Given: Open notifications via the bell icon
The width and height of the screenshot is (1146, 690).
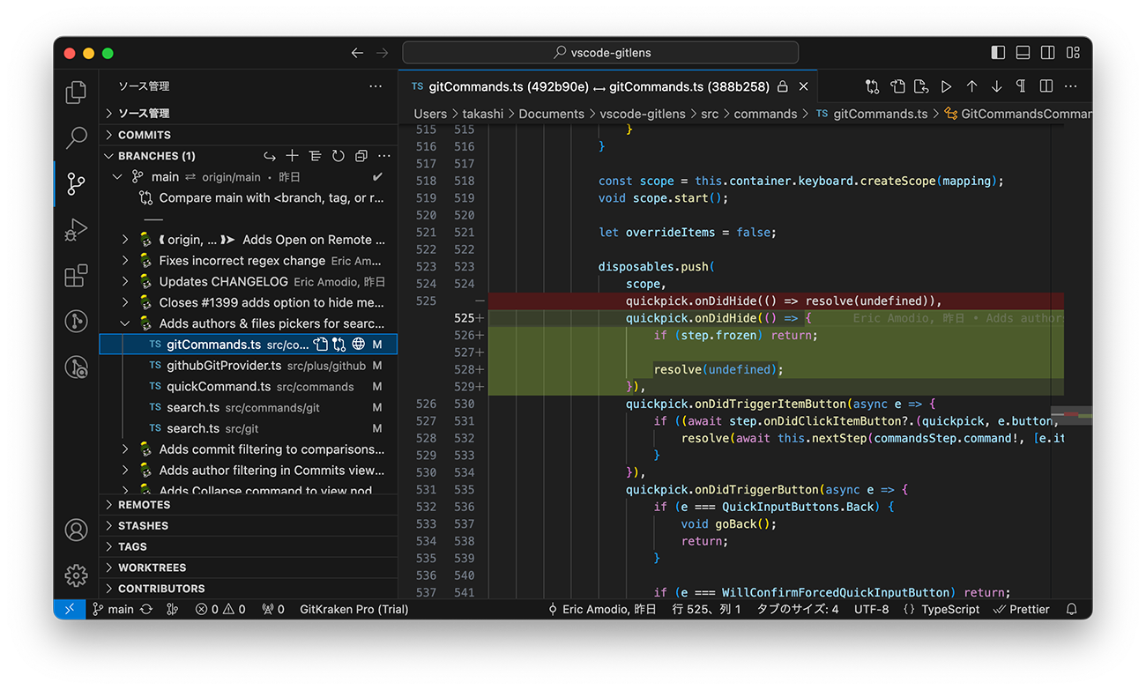Looking at the screenshot, I should (1070, 609).
